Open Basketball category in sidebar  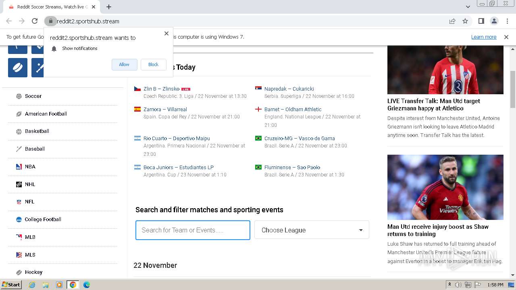[x=37, y=131]
